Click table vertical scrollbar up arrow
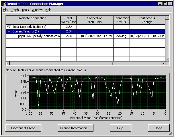This screenshot has height=137, width=174. 167,18
